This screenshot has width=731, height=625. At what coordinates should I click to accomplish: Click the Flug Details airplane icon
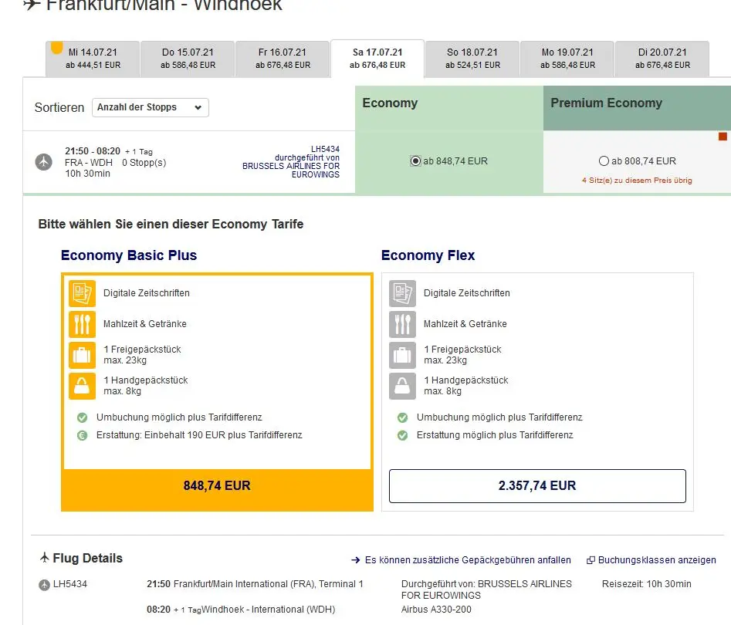[45, 557]
